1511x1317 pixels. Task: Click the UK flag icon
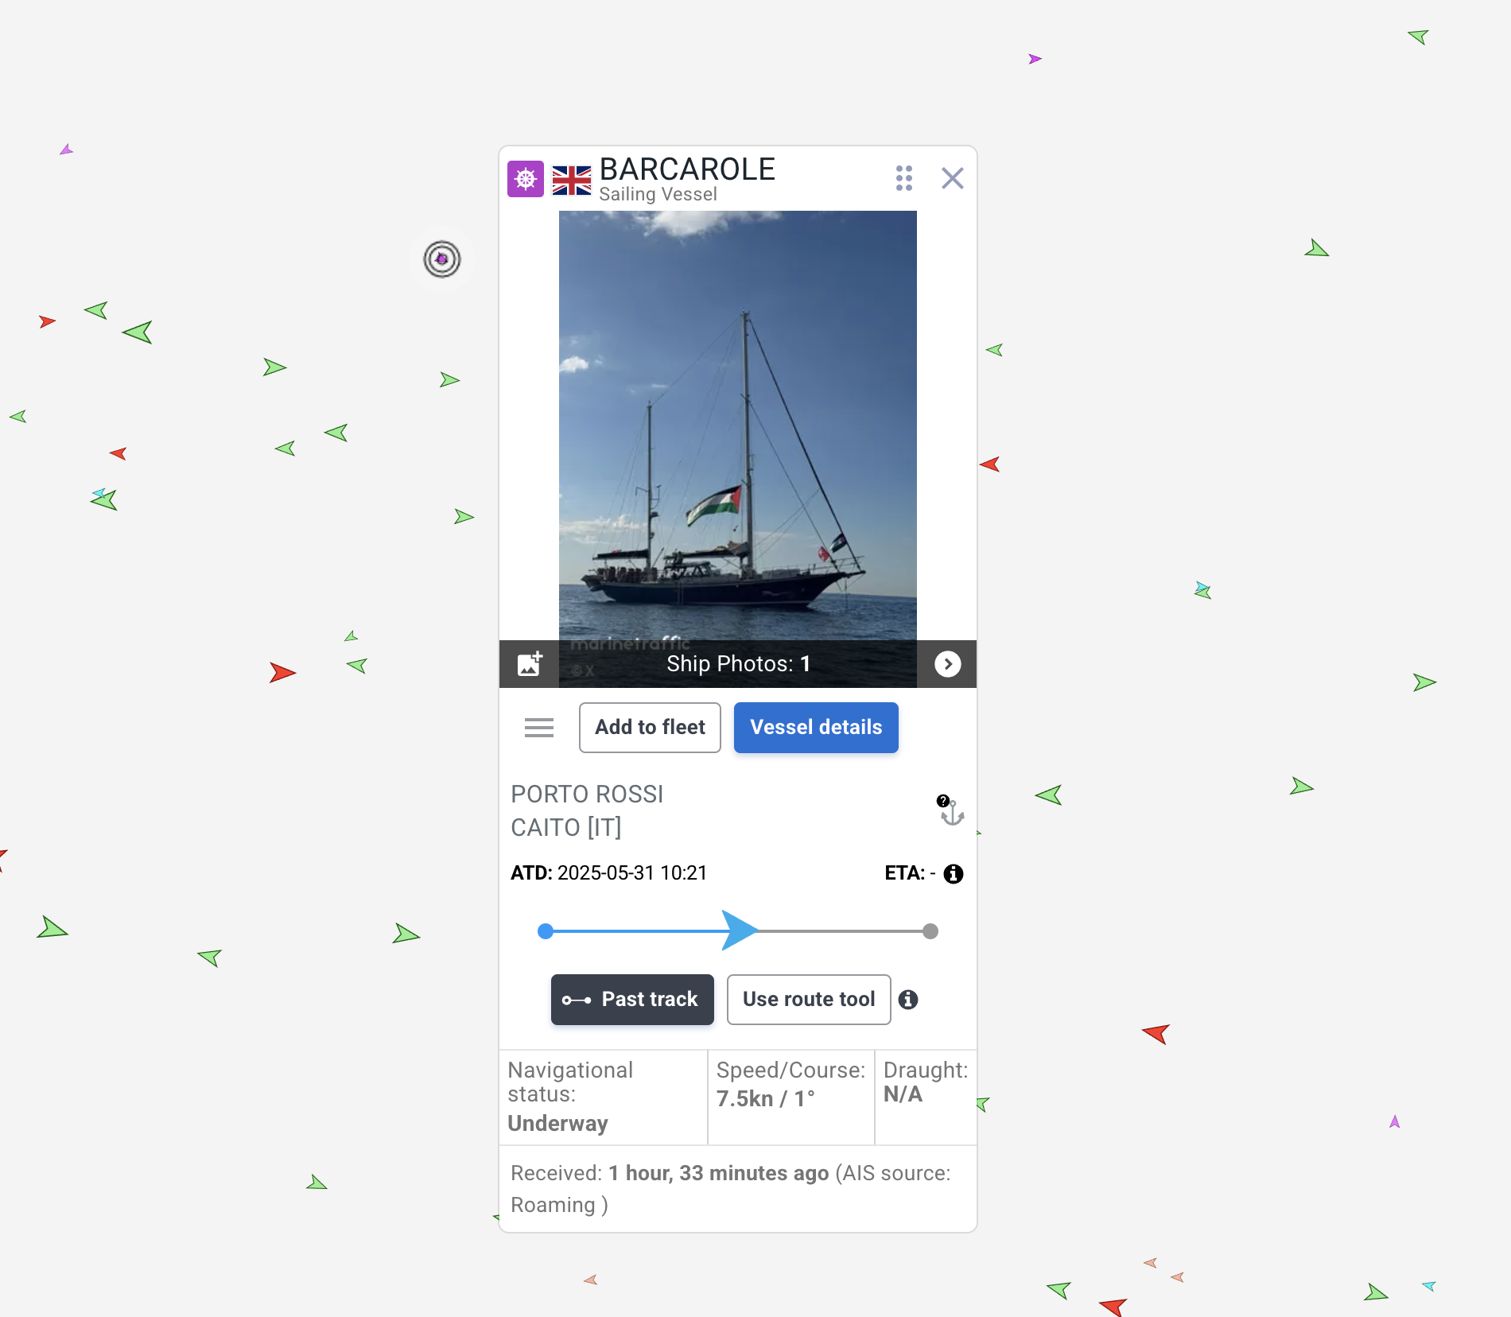click(x=572, y=180)
